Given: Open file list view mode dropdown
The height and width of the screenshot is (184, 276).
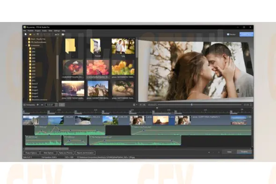Looking at the screenshot, I should click(x=135, y=105).
